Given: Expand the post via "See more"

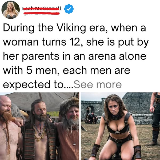Looking at the screenshot, I should 98,85.
